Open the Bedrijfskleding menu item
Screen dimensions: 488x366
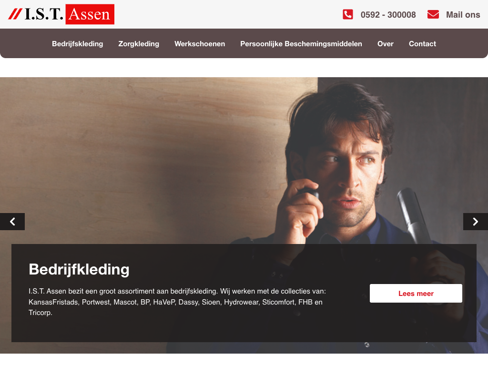(x=78, y=44)
